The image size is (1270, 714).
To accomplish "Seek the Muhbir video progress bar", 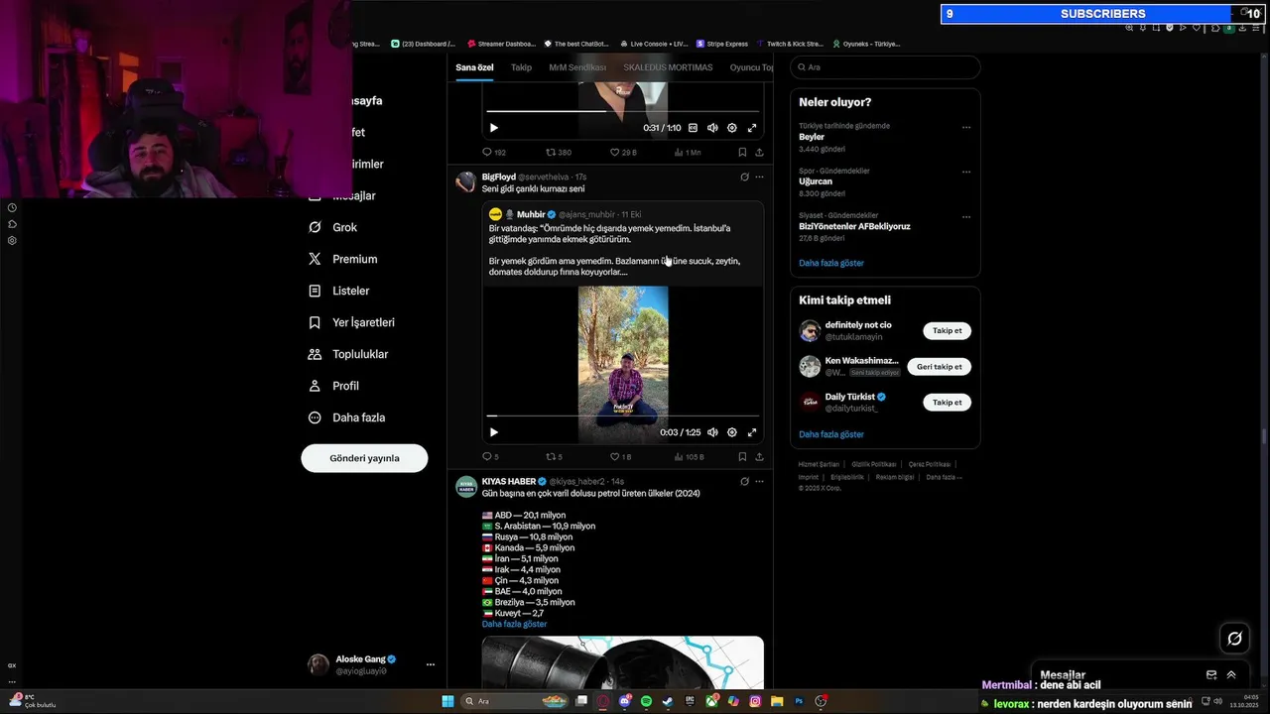I will click(x=622, y=416).
